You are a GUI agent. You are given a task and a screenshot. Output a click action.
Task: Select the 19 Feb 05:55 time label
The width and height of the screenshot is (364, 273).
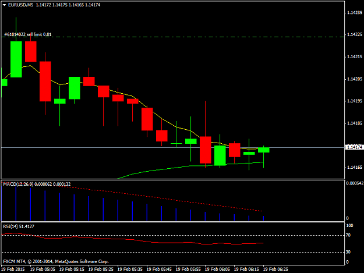click(x=188, y=269)
